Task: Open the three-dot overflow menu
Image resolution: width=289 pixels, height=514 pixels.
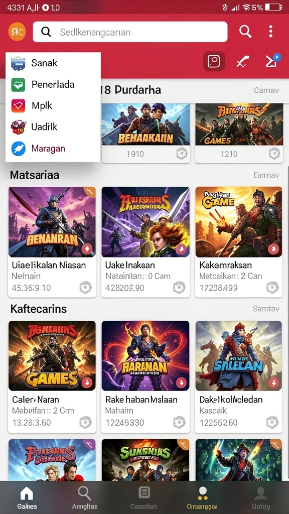Action: [270, 32]
